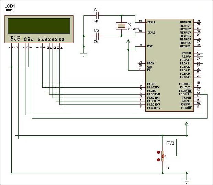
Task: Click the LM016L part name text
Action: pos(9,10)
